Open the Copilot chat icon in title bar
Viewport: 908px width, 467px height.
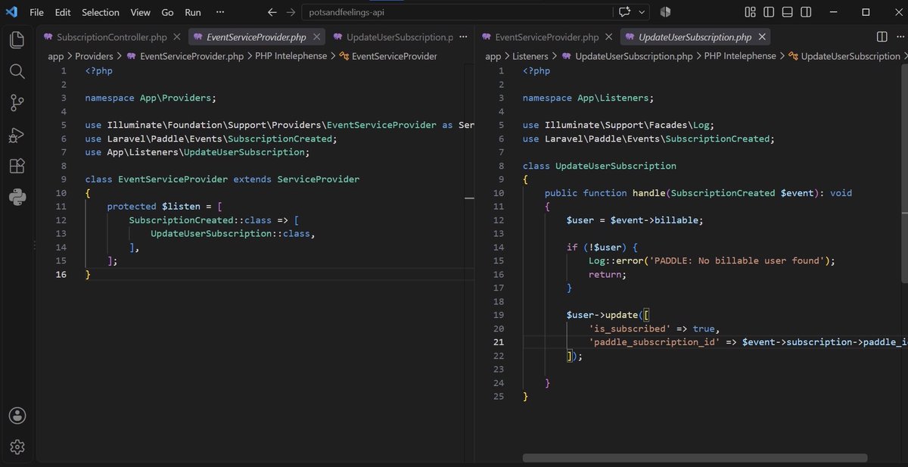[x=625, y=12]
